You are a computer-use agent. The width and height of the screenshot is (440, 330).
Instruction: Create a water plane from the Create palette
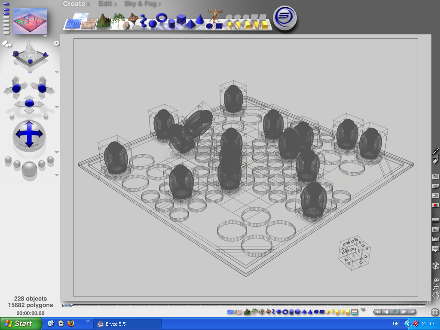coord(72,24)
